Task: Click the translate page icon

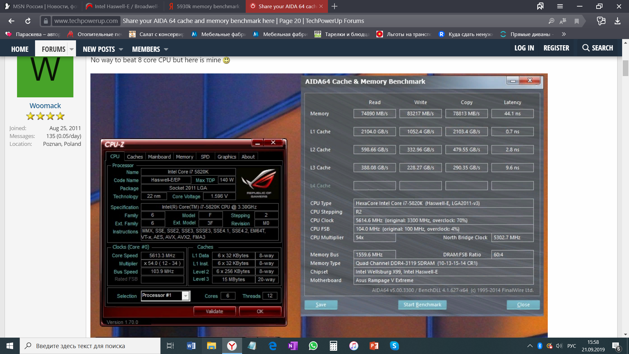Action: point(563,21)
